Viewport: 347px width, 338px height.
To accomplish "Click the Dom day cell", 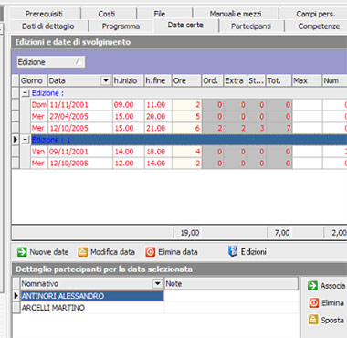I will (39, 105).
